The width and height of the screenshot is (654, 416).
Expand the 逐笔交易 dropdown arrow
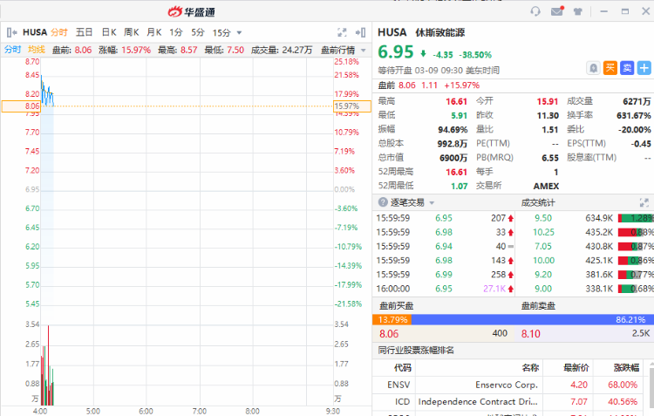click(432, 202)
